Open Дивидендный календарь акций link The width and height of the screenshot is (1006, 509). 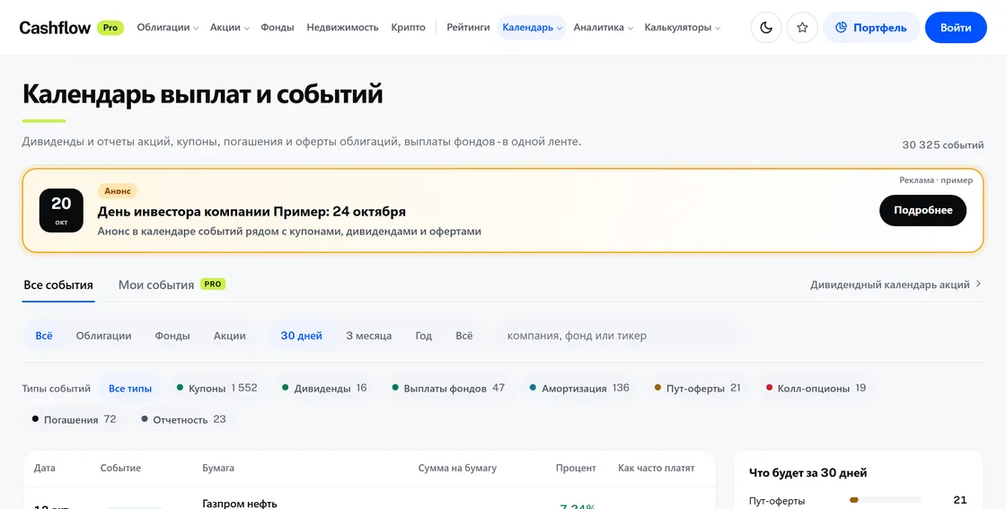(x=896, y=285)
